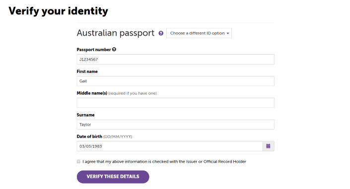Tick the agreement checkbox for information checking

(x=78, y=162)
